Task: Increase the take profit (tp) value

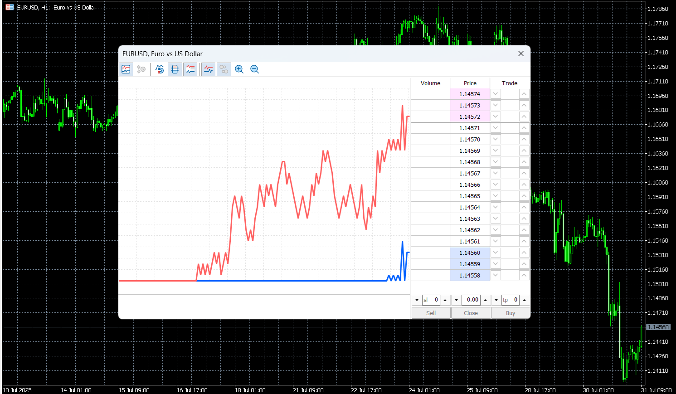Action: tap(525, 300)
